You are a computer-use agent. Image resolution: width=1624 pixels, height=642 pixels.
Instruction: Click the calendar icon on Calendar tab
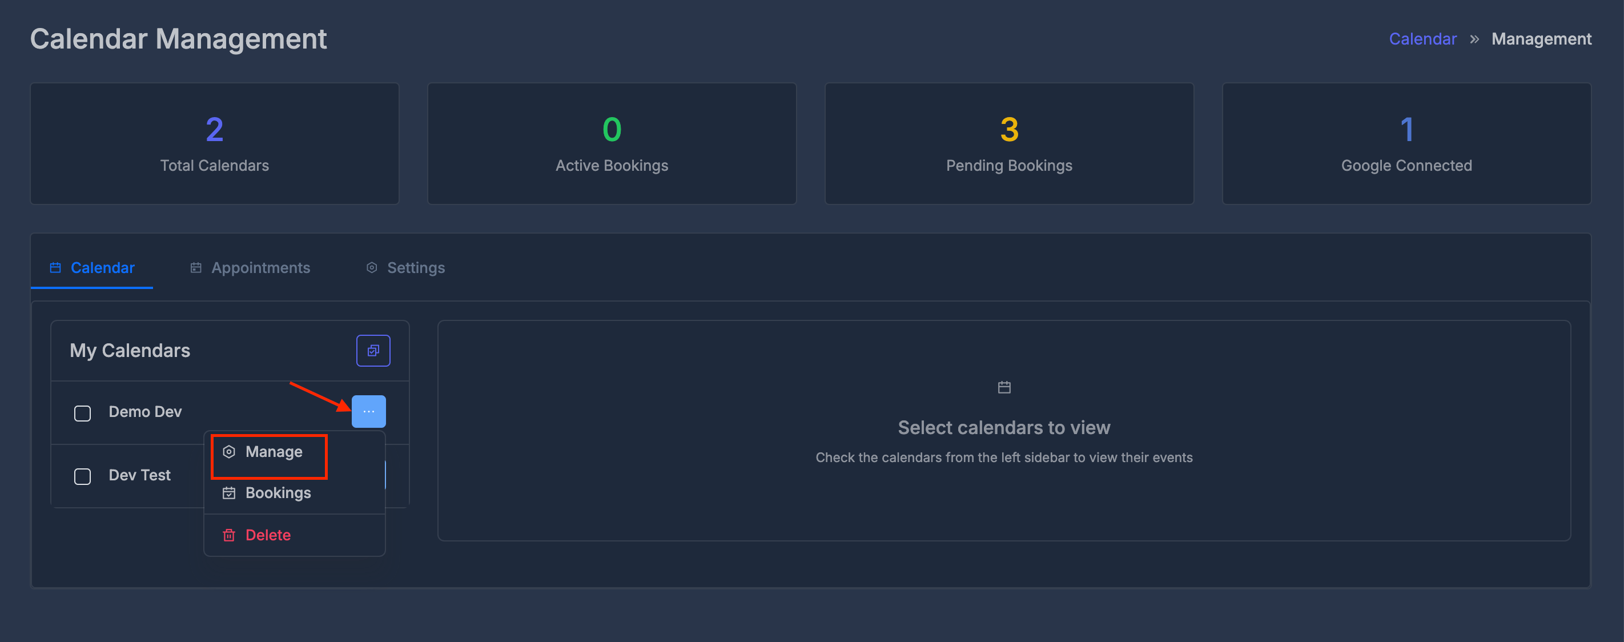pos(55,268)
